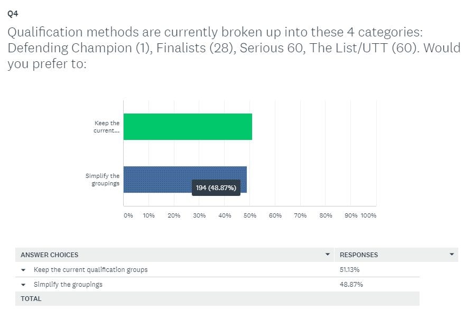
Task: Select the Simplify the groupings table text
Action: pyautogui.click(x=68, y=285)
